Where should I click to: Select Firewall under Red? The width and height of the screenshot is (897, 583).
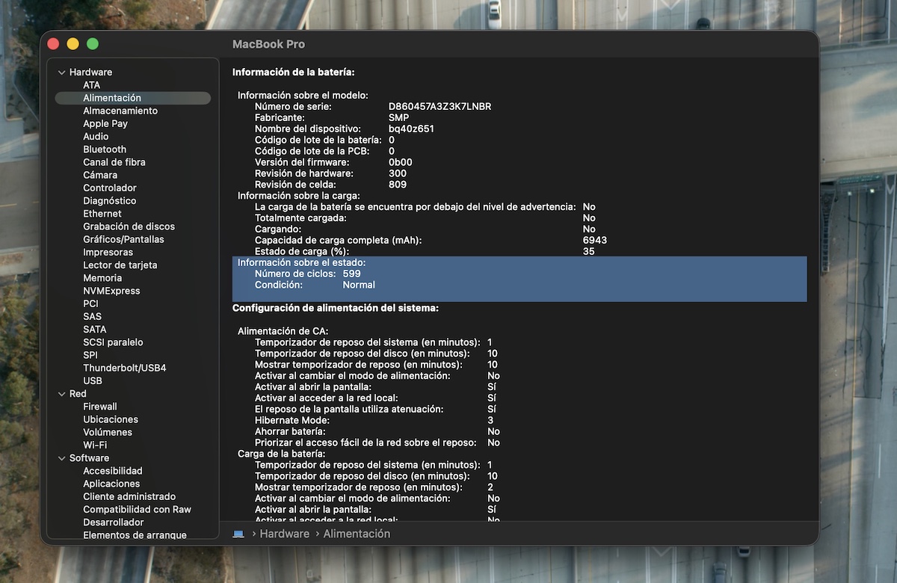(x=100, y=407)
